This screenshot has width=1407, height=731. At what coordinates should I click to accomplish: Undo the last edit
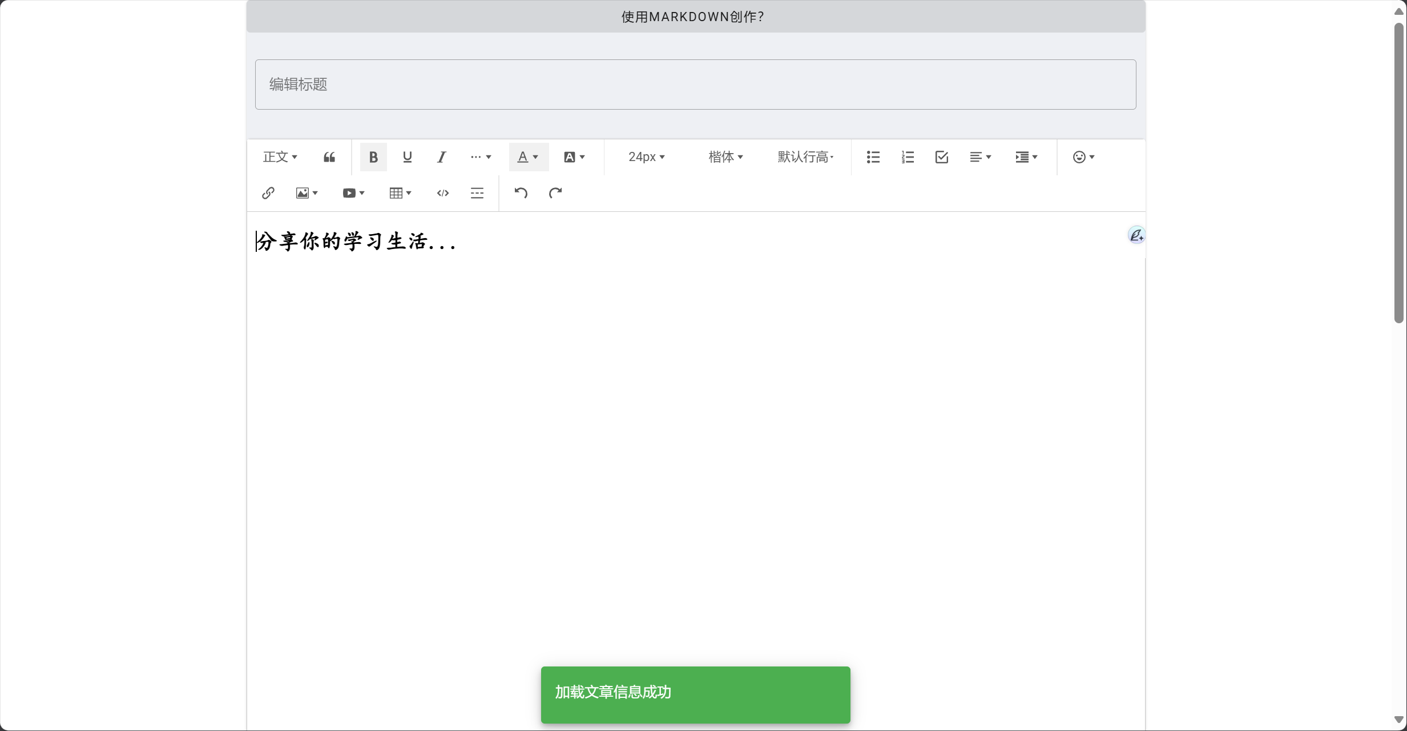(521, 193)
